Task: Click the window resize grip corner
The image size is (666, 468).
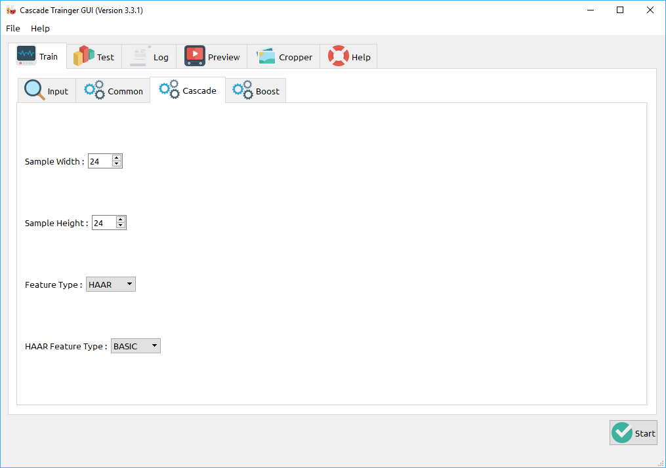Action: [x=661, y=463]
